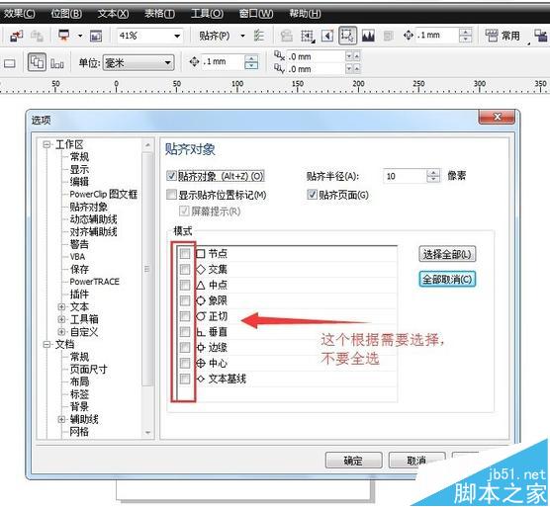Open the 单位 毫米 units dropdown
550x508 pixels.
(138, 63)
